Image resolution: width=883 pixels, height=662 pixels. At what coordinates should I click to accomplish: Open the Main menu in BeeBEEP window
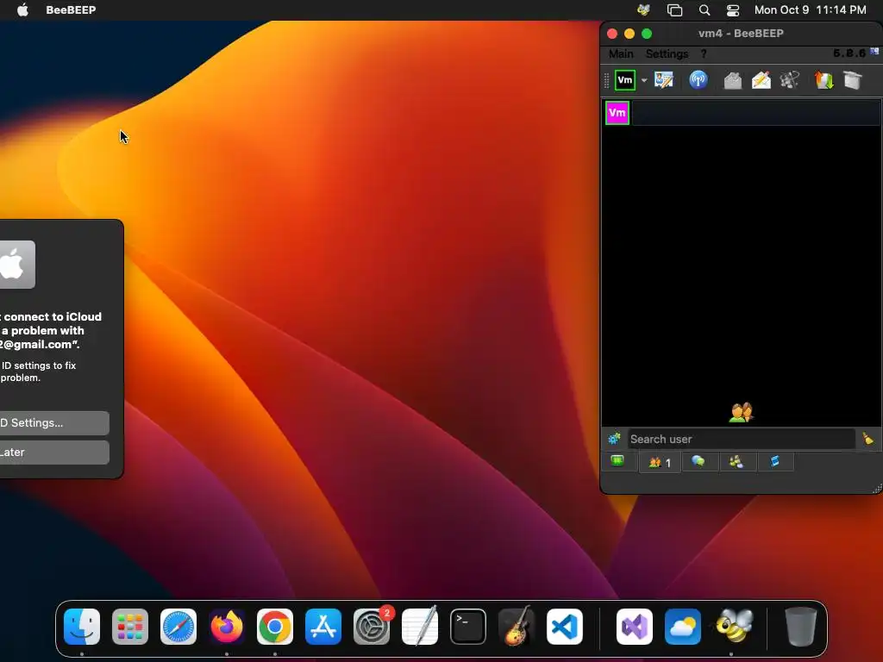621,54
